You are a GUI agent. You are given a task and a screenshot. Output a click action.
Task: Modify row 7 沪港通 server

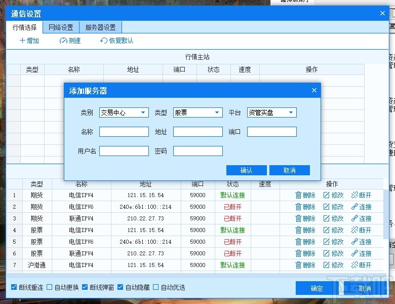click(333, 265)
